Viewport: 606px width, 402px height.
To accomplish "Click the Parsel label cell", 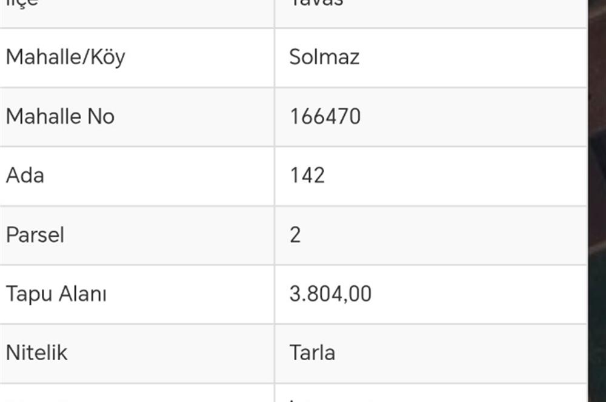I will pyautogui.click(x=35, y=235).
